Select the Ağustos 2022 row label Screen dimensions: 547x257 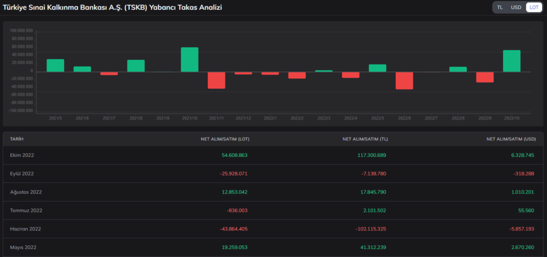tap(26, 192)
